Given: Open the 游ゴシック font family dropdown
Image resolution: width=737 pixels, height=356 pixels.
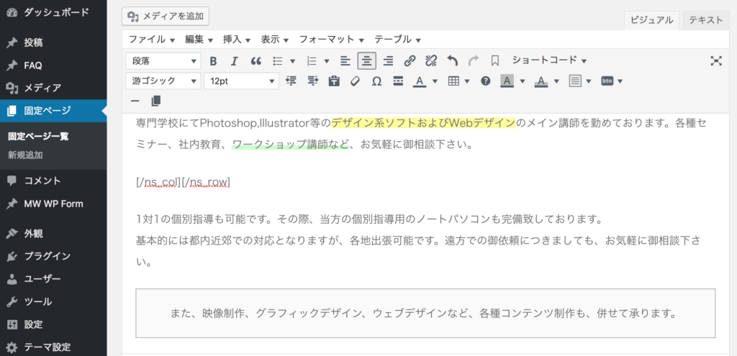Looking at the screenshot, I should [x=163, y=81].
